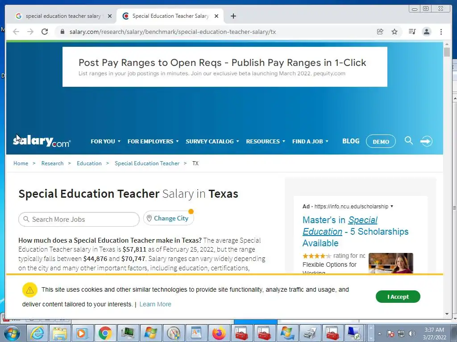Open the site search magnifier icon
Image resolution: width=457 pixels, height=342 pixels.
[x=409, y=141]
